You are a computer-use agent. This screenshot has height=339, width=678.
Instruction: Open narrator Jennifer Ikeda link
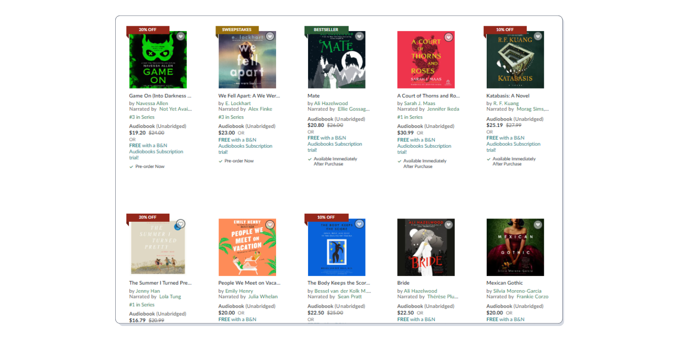coord(443,109)
